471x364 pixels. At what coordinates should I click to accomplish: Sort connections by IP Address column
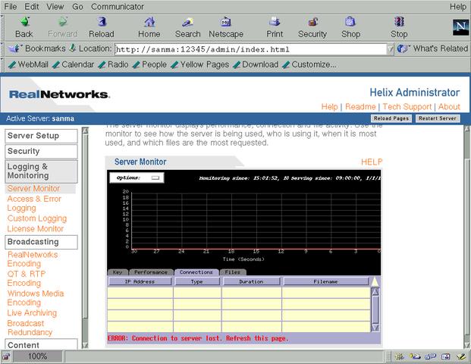140,281
